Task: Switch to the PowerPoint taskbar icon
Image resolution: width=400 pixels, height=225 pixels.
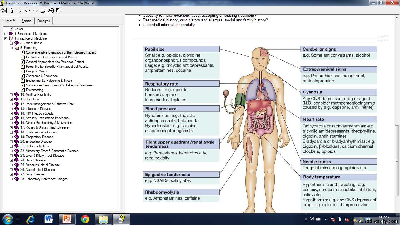Action: click(67, 219)
